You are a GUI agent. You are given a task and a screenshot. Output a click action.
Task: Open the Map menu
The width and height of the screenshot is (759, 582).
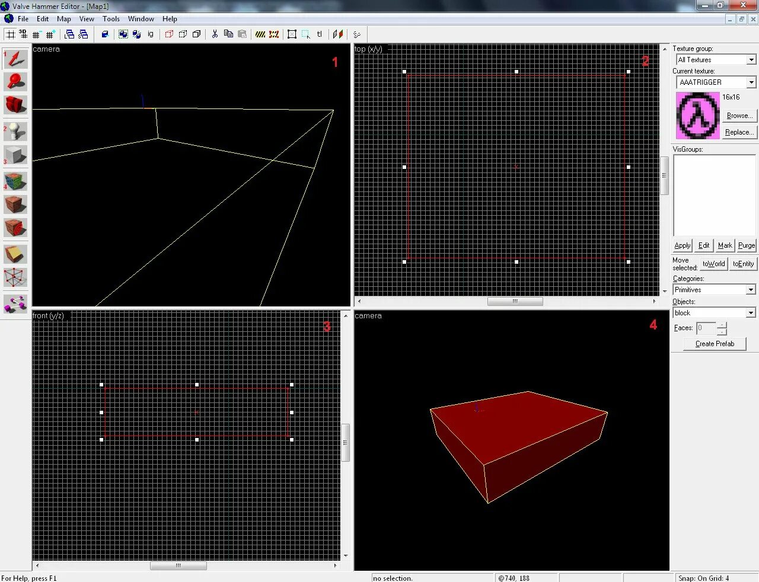(63, 18)
